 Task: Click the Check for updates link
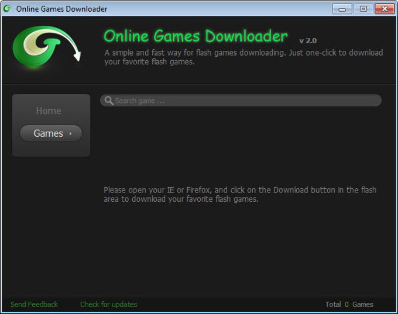109,304
